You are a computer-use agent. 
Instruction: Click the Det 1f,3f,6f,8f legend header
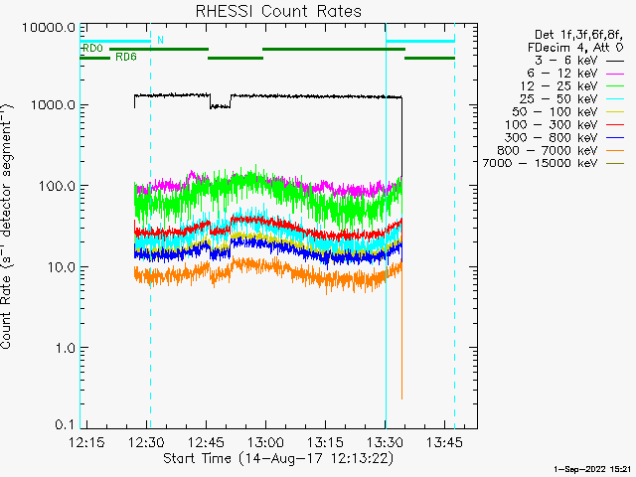pos(578,35)
